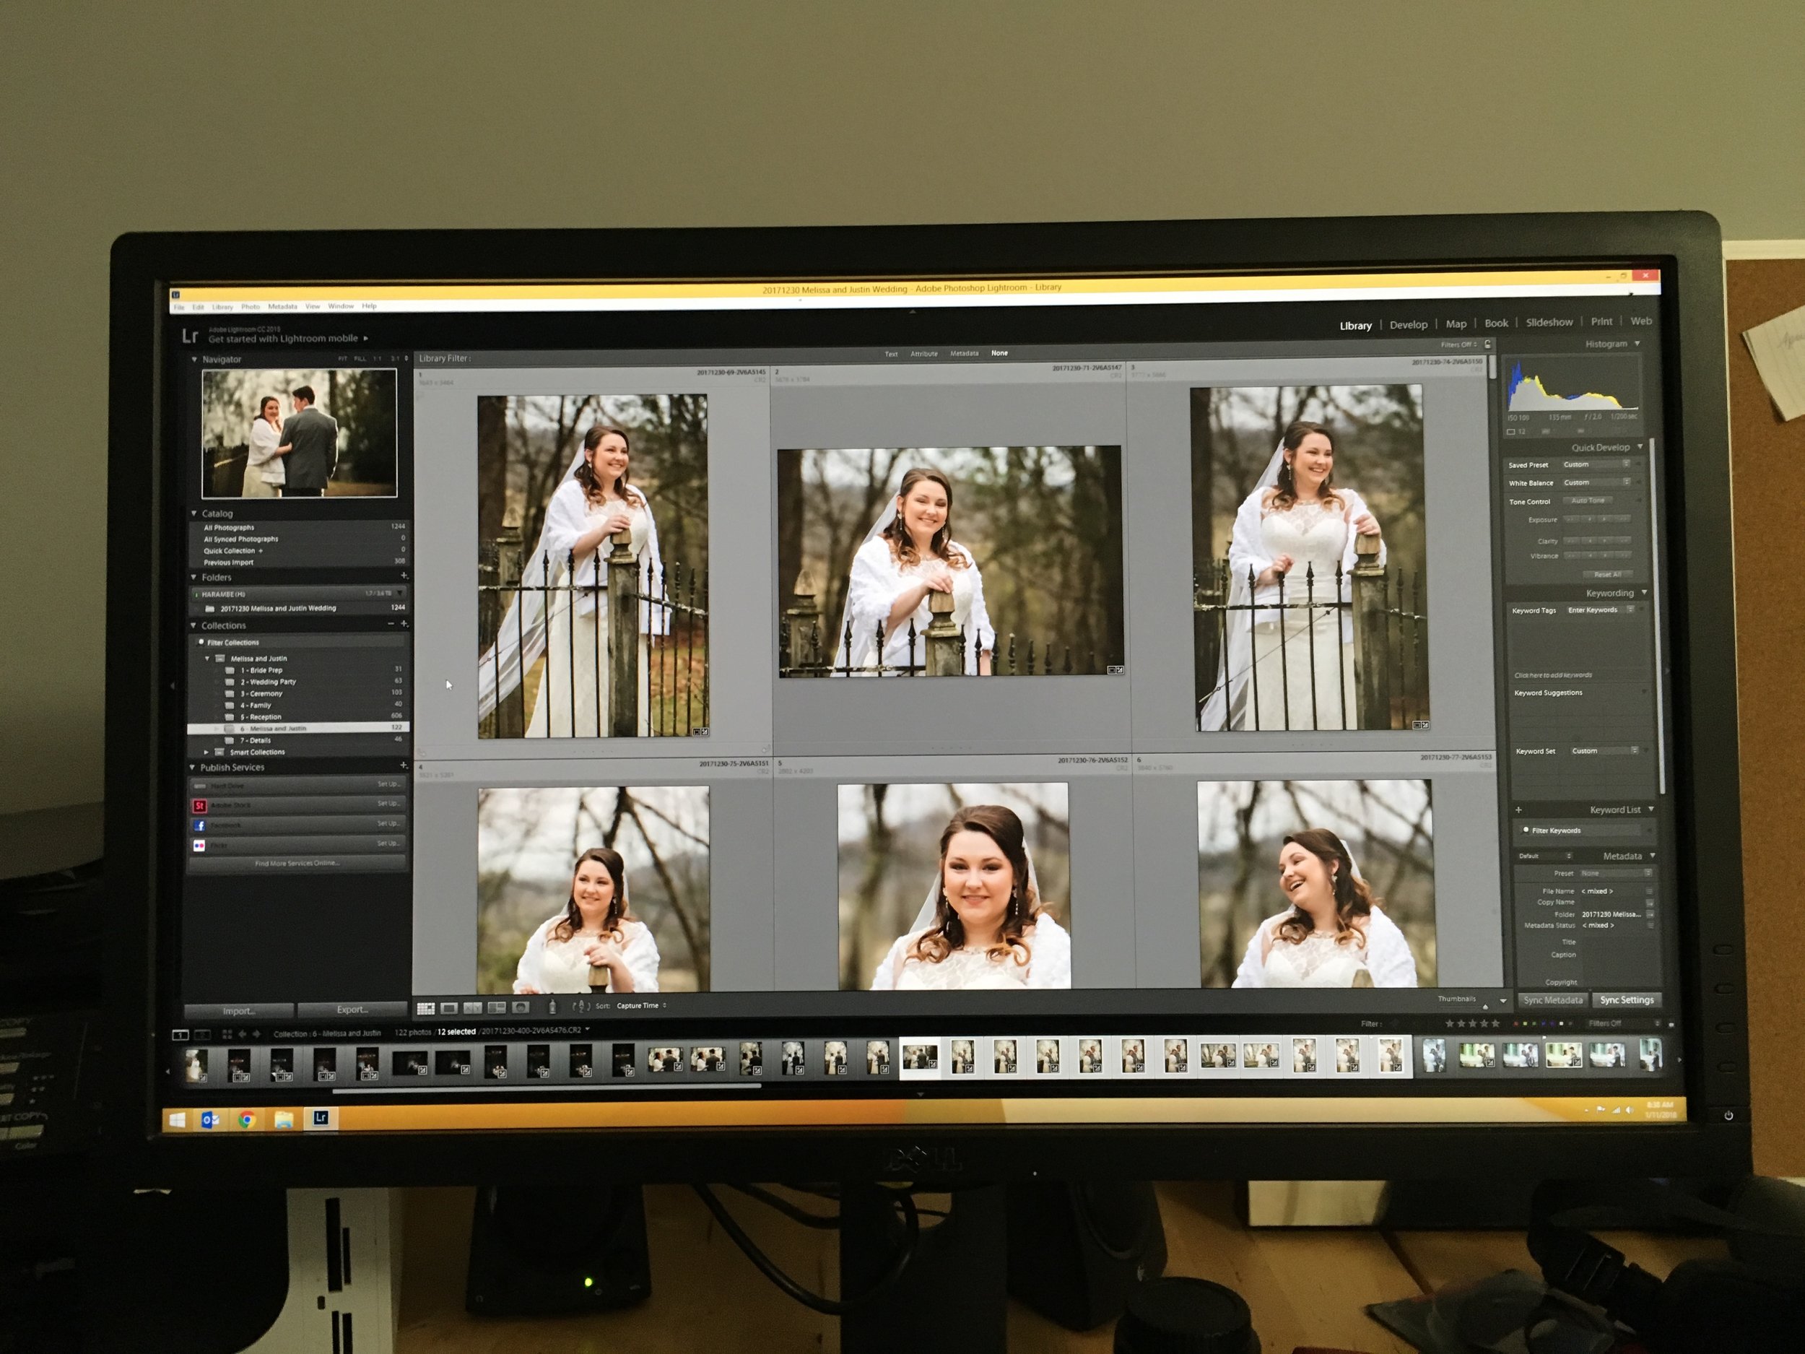Click the Export button
The image size is (1805, 1354).
[x=352, y=1010]
